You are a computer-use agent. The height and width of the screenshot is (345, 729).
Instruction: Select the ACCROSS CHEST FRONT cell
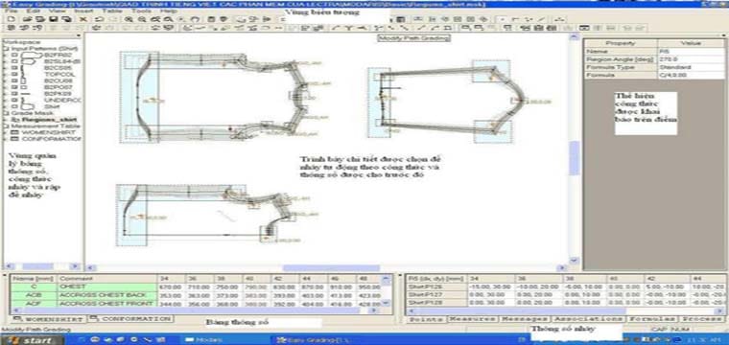click(x=106, y=303)
